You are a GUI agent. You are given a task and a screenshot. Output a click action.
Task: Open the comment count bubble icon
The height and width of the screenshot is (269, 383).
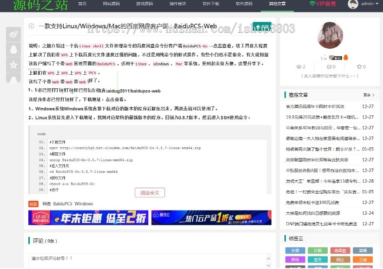(x=329, y=67)
